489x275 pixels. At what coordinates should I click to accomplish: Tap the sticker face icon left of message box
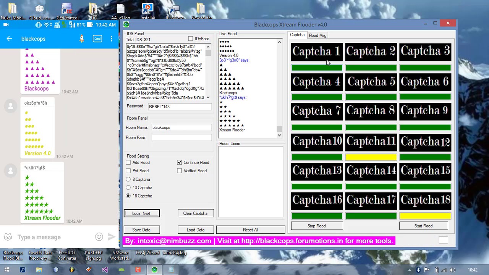[8, 237]
